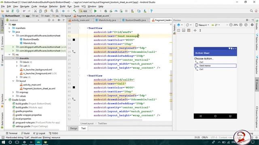
Task: Open the API 27 version dropdown
Action: (216, 25)
